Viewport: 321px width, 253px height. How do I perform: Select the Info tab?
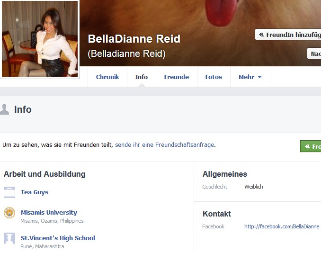[x=142, y=77]
